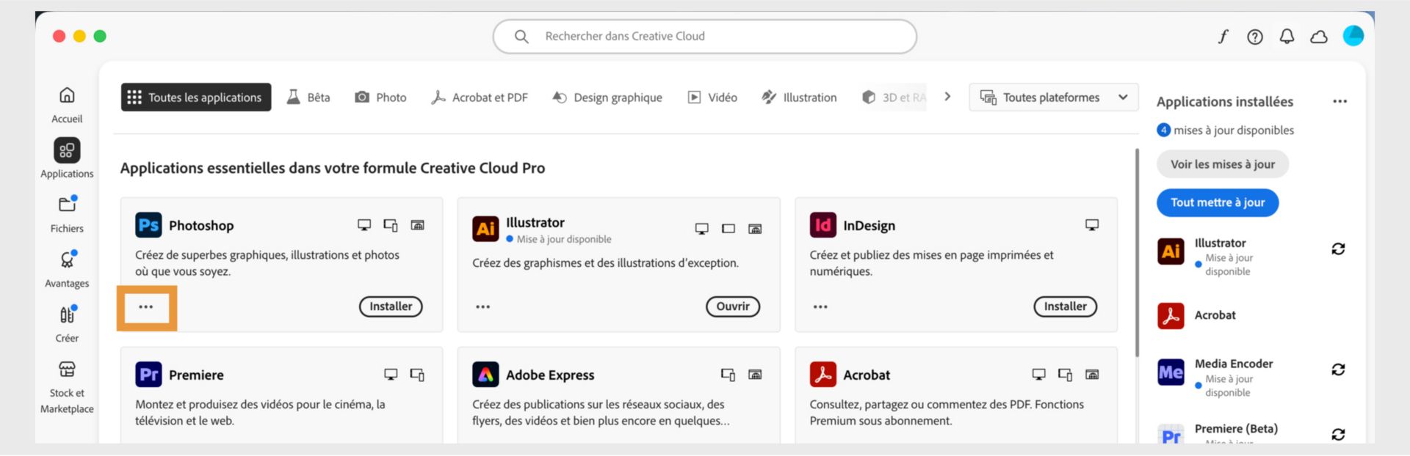Open Illustrator's more options menu
This screenshot has height=456, width=1410.
[x=482, y=307]
